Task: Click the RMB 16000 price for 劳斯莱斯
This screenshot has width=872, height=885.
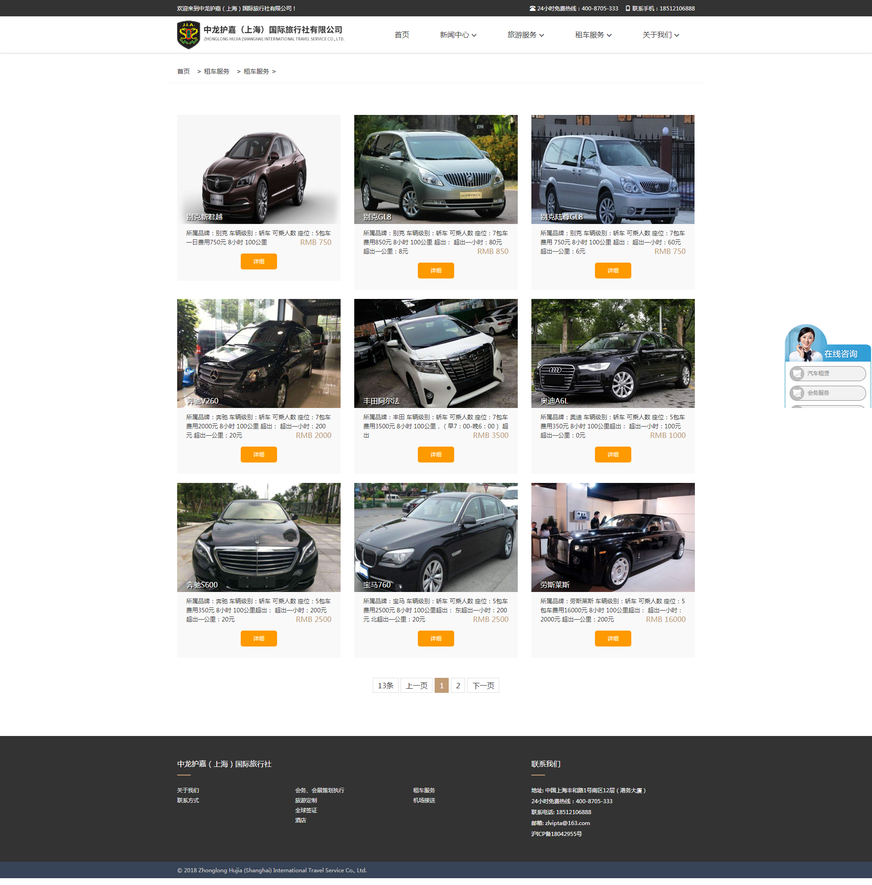Action: 665,620
